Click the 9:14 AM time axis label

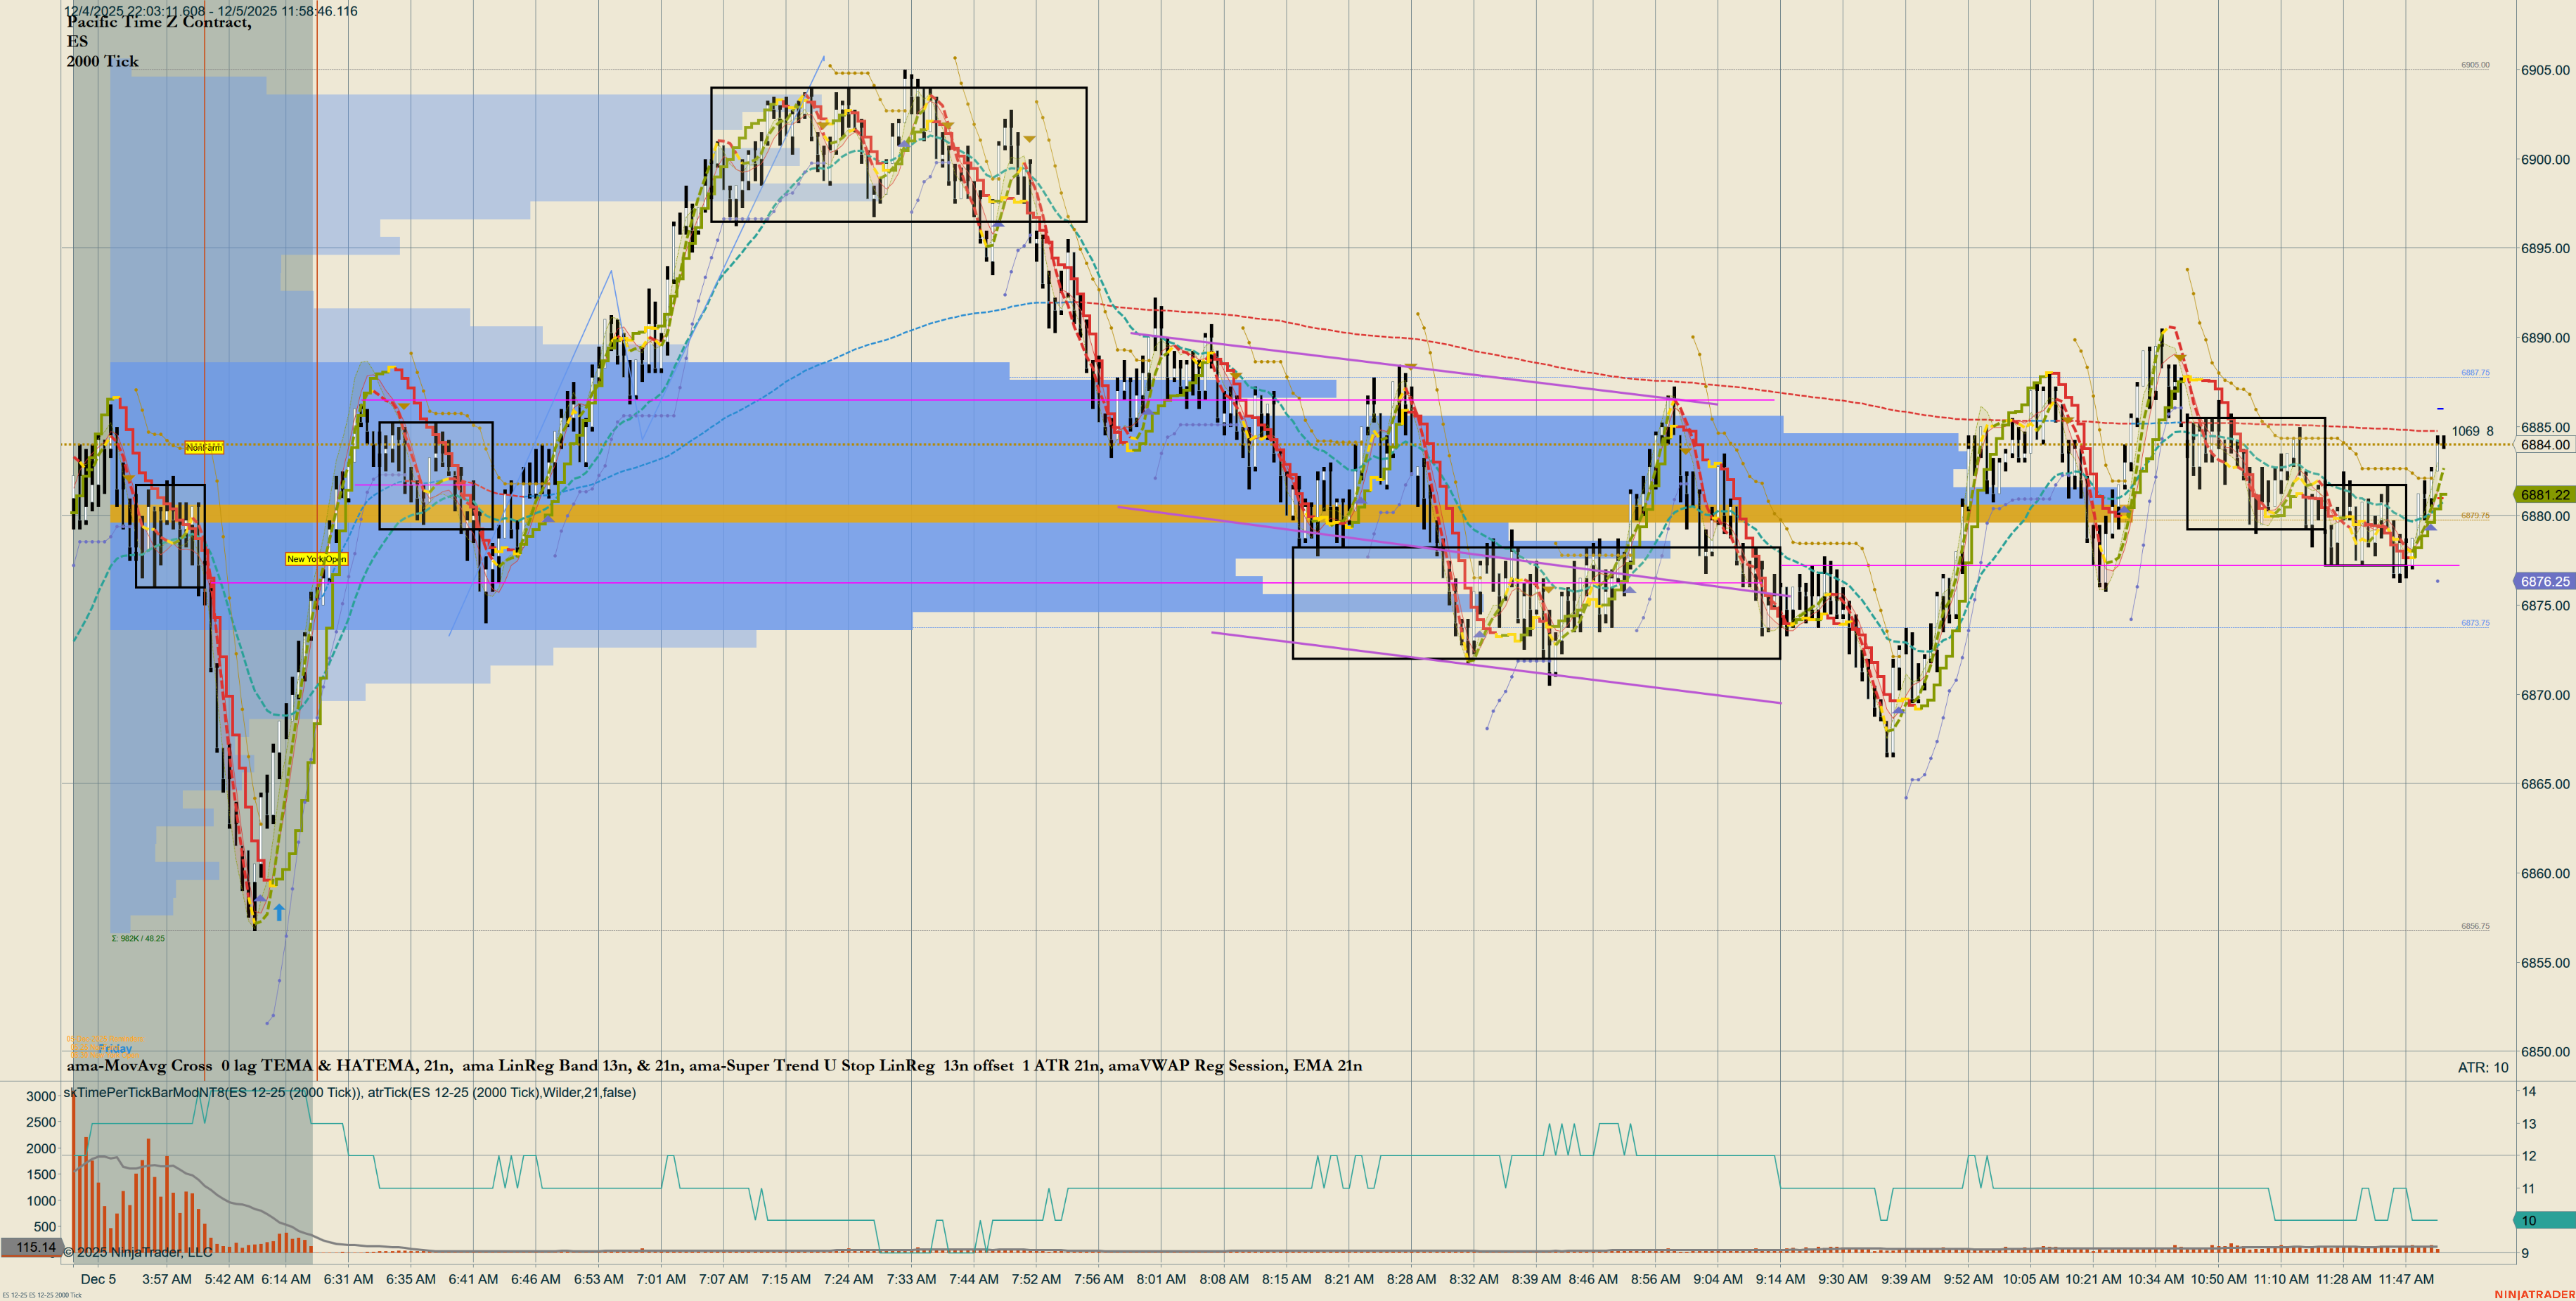[1780, 1279]
